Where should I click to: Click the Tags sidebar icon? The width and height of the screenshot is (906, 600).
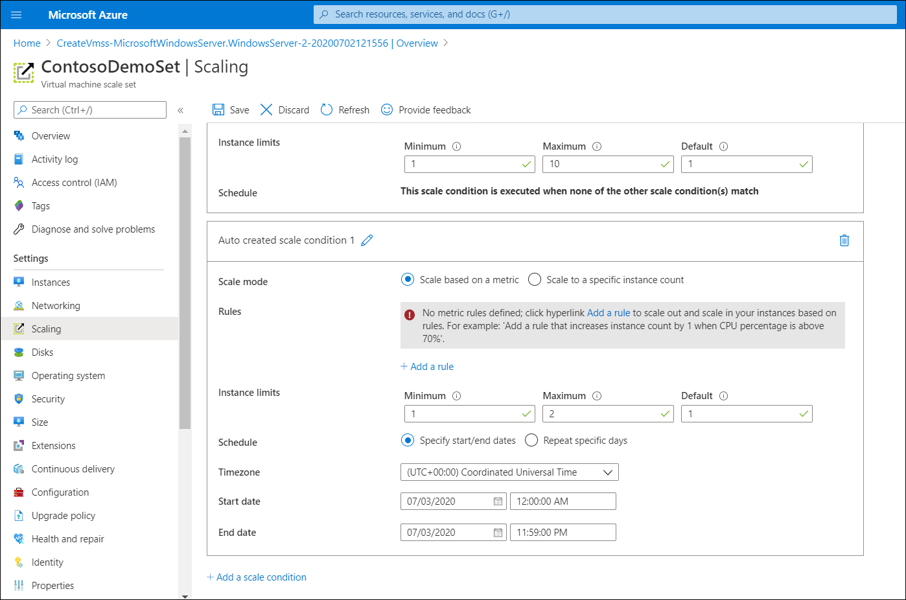pos(19,205)
